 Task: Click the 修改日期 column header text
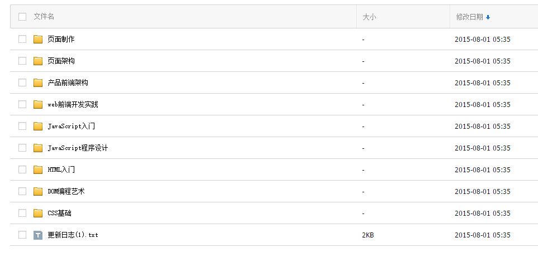point(469,17)
